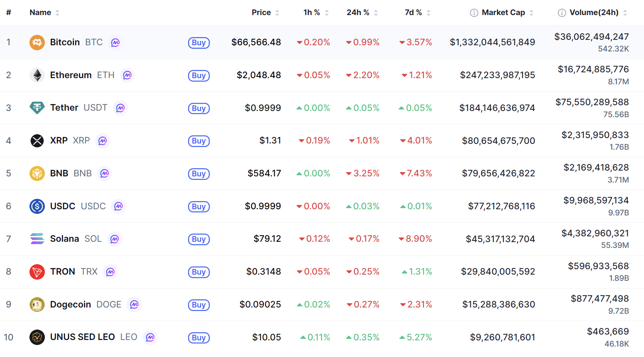Open the Bitcoin coin logo

37,43
